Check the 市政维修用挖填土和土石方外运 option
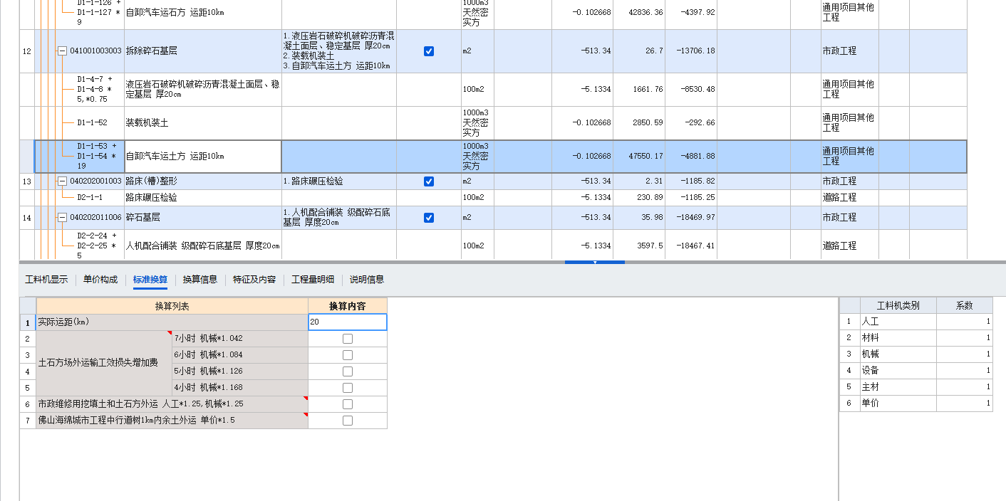 click(x=347, y=404)
